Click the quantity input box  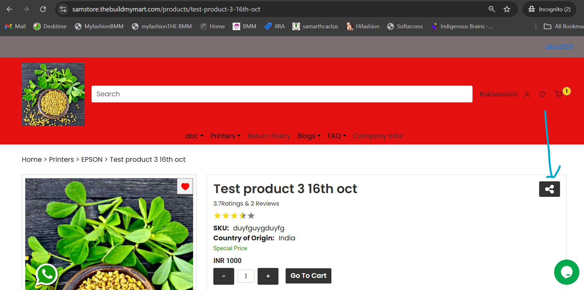246,276
